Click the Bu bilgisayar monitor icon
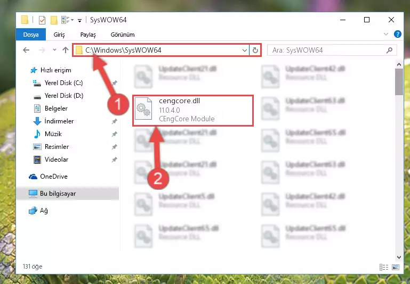The width and height of the screenshot is (410, 284). pos(33,194)
